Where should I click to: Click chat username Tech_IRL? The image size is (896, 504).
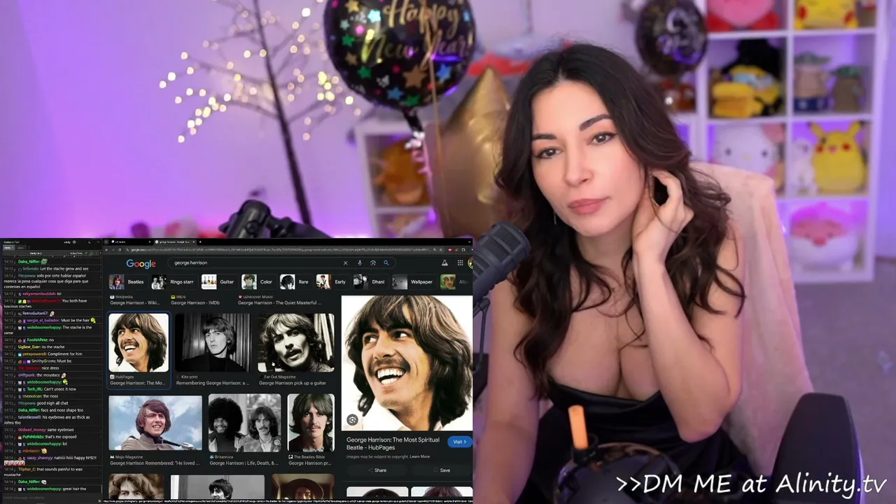[x=34, y=389]
